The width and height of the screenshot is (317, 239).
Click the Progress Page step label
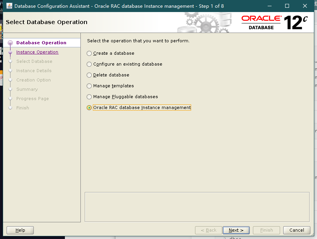coord(32,99)
